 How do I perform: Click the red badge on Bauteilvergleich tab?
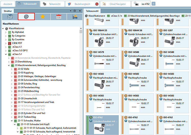click(x=97, y=4)
